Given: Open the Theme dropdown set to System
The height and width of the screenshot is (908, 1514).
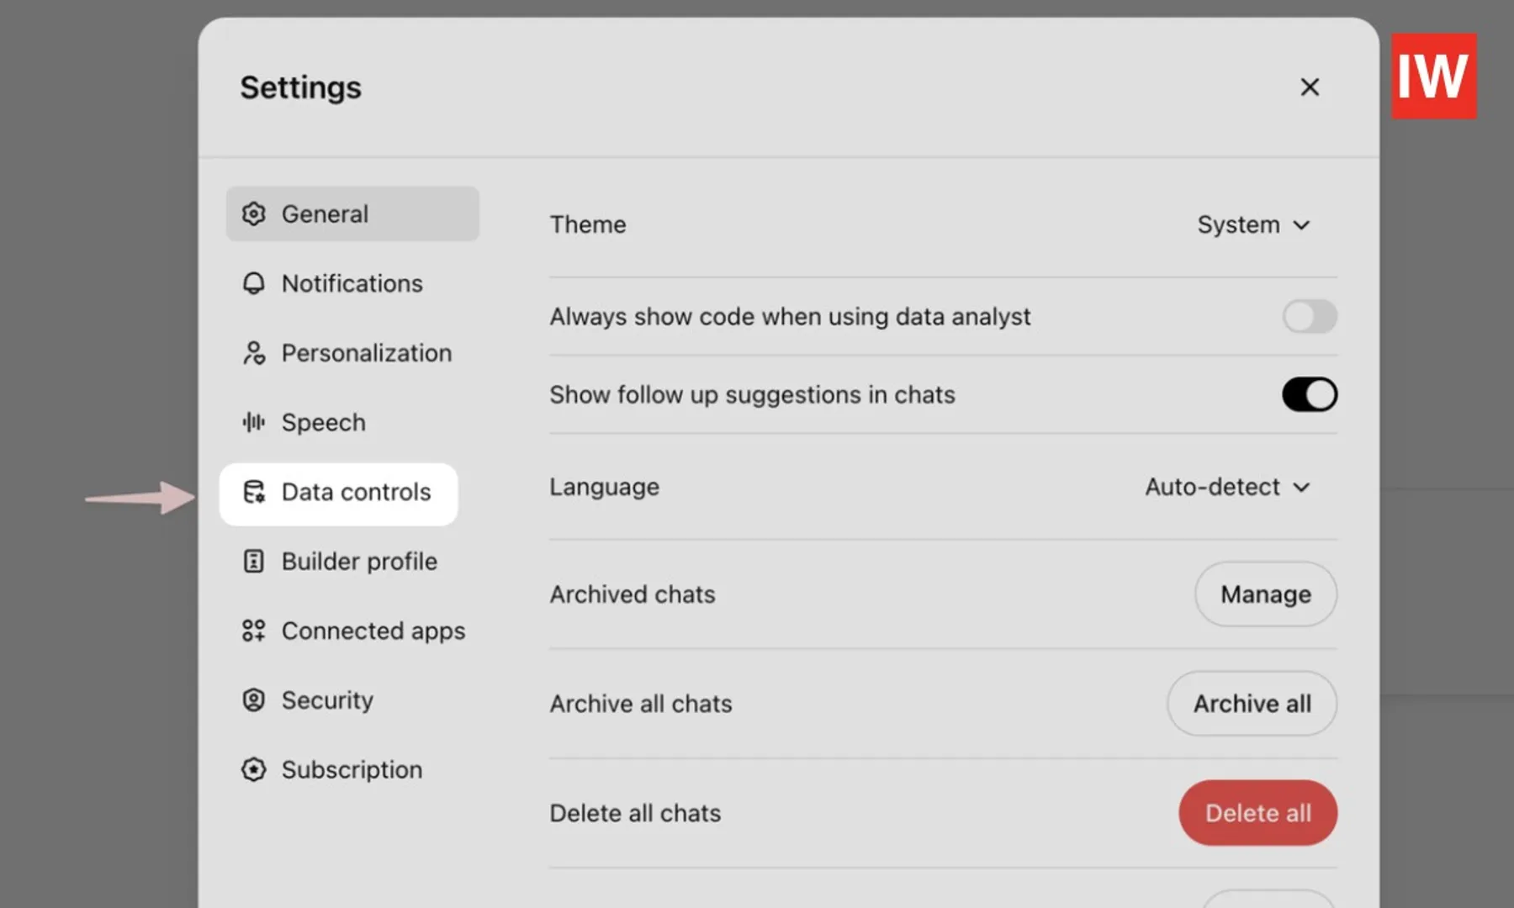Looking at the screenshot, I should 1253,224.
